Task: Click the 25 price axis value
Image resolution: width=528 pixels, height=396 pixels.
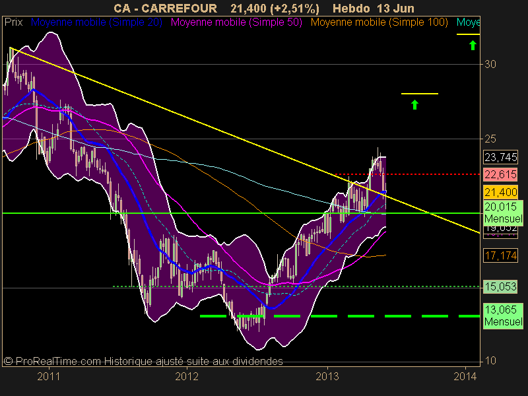Action: point(490,139)
